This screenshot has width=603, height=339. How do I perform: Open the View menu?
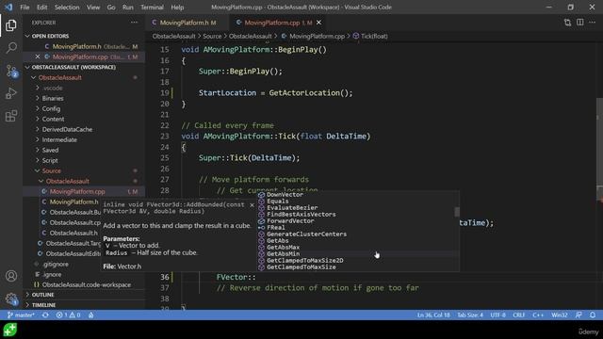[x=93, y=7]
